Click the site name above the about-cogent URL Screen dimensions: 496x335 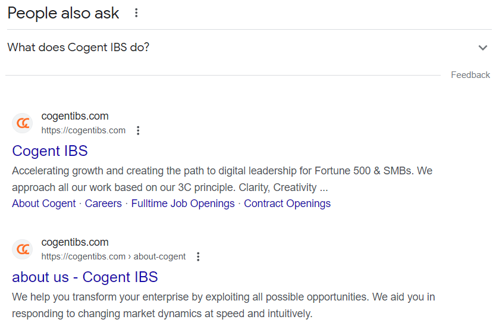(75, 242)
